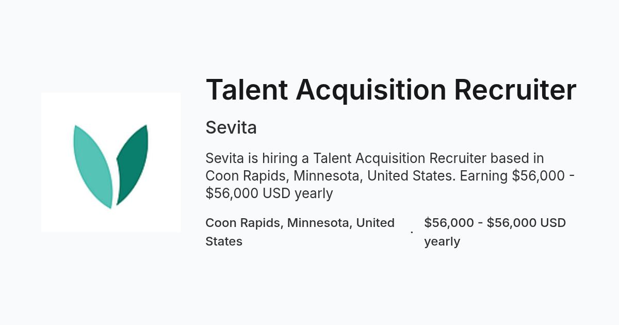Image resolution: width=619 pixels, height=325 pixels.
Task: Click the light teal left leaf
Action: coord(93,166)
